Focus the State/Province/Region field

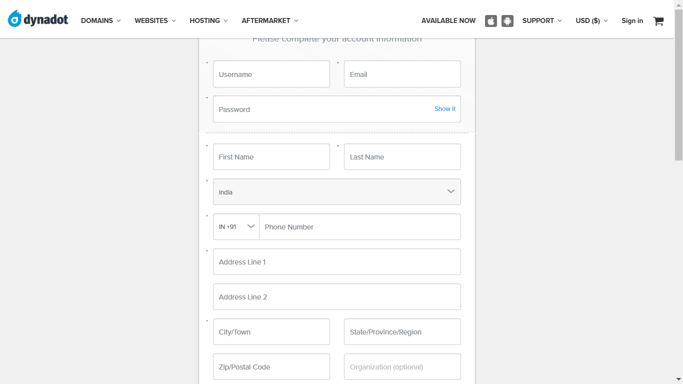(x=402, y=332)
